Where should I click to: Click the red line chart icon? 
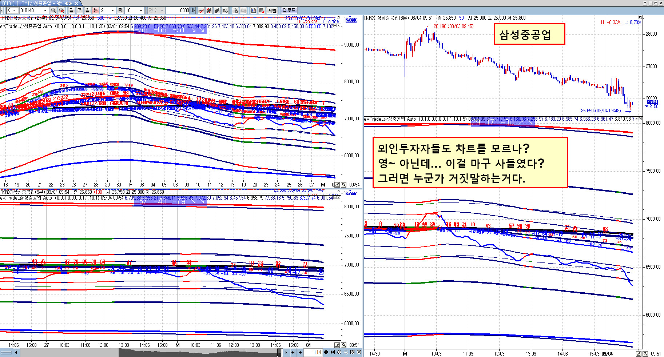point(201,11)
